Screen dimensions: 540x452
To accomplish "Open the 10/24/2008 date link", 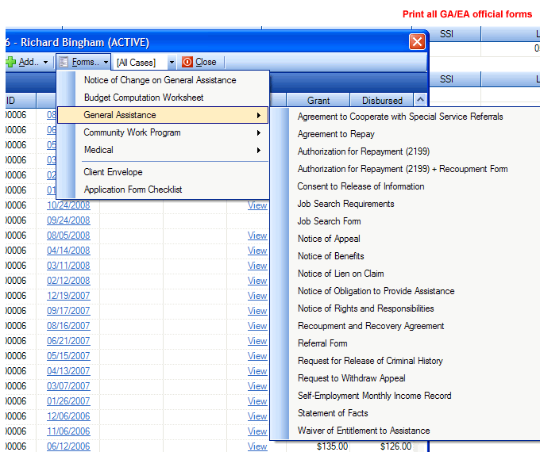I will point(68,205).
